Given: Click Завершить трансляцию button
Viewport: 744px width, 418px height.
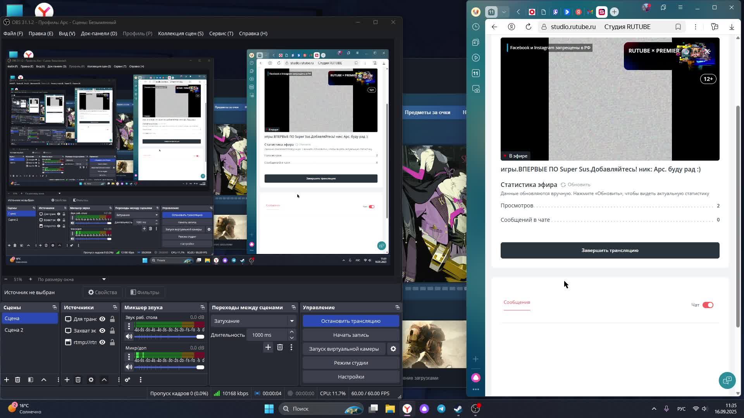Looking at the screenshot, I should point(610,250).
